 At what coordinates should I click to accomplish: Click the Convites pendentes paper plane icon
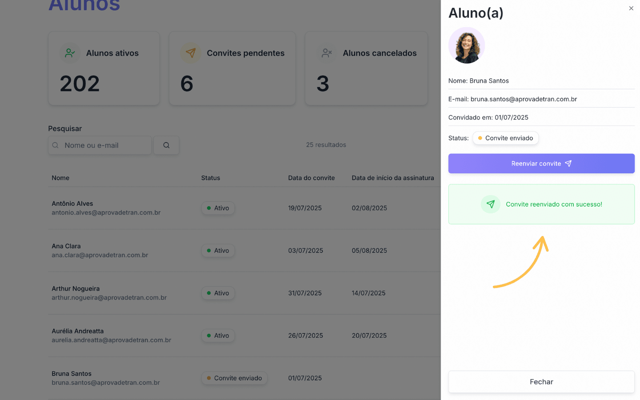(x=191, y=53)
